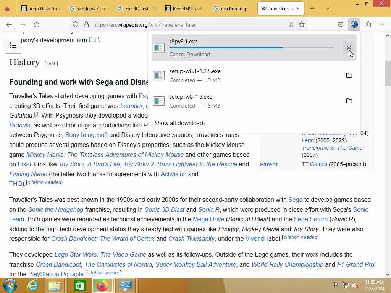Follow the Activision link
Viewport: 391px width, 293px height.
point(174,174)
